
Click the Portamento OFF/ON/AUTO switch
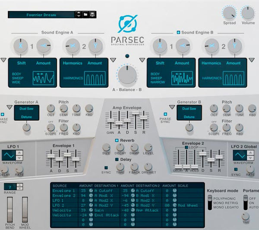pyautogui.click(x=246, y=202)
